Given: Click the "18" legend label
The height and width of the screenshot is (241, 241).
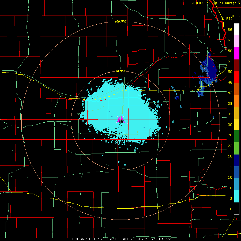Looking at the screenshot, I should [230, 156].
